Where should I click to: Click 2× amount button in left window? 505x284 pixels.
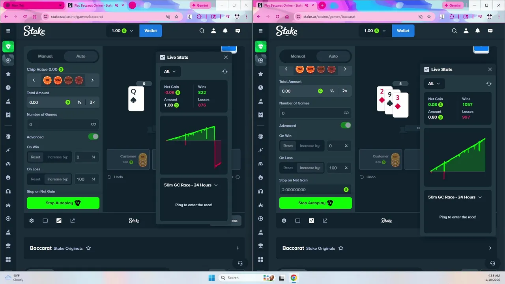click(92, 102)
